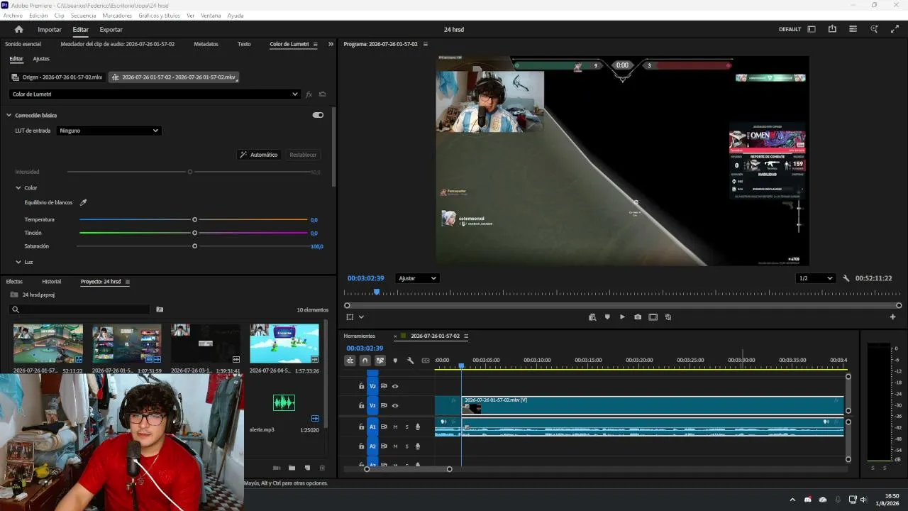Open the Program monitor settings wrench
Viewport: 908px width, 511px height.
point(846,278)
